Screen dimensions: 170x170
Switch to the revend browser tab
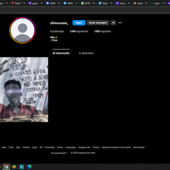pos(122,3)
